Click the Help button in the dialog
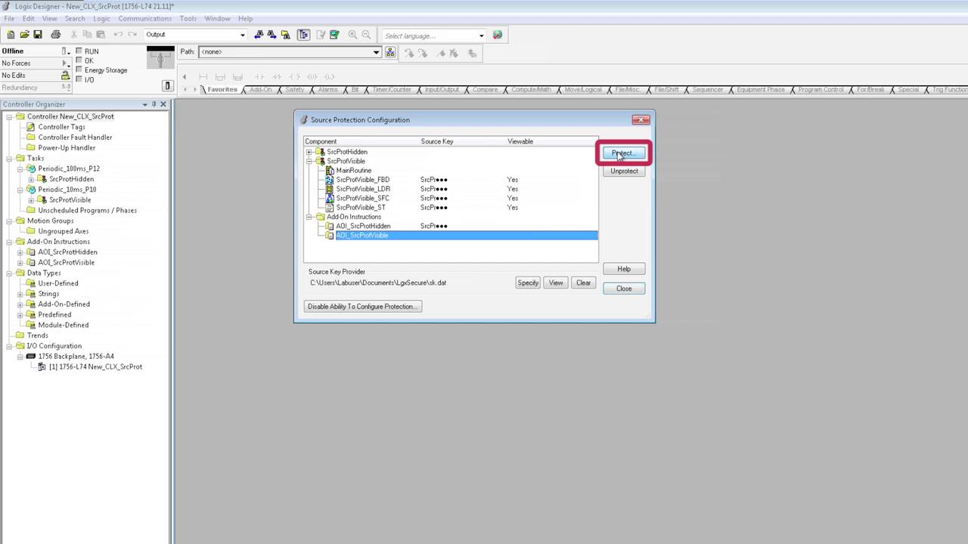 (x=624, y=269)
